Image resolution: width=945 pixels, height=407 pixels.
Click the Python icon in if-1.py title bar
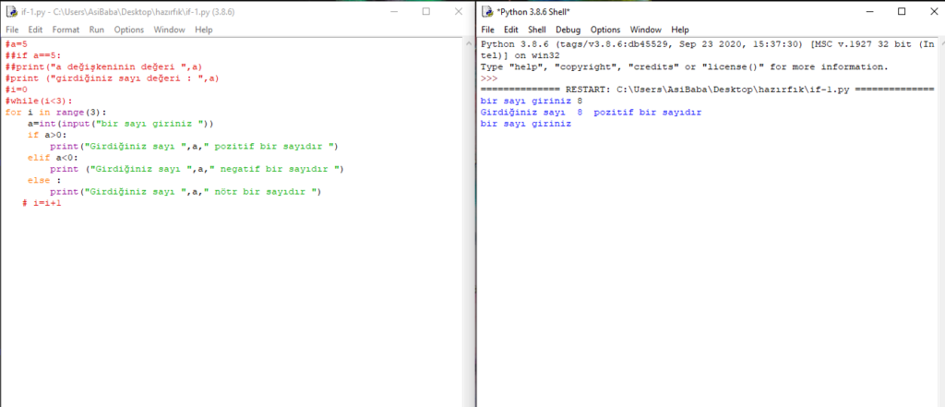(x=9, y=11)
